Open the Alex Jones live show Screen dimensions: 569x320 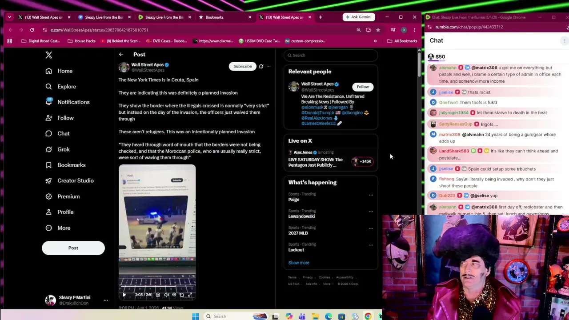coord(331,159)
